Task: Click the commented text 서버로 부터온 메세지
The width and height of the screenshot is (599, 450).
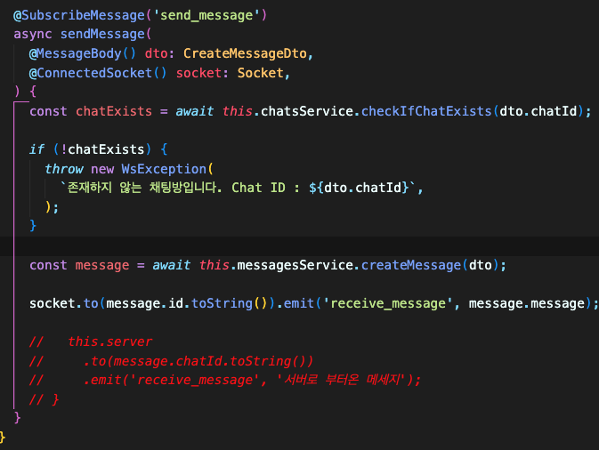Action: tap(341, 380)
